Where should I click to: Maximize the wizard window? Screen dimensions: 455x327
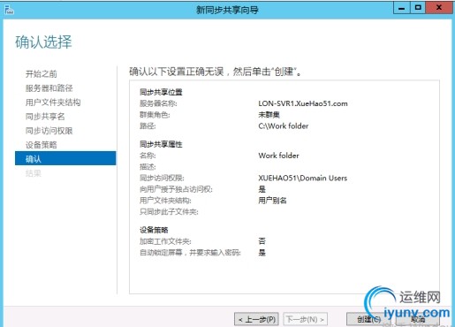[x=417, y=8]
